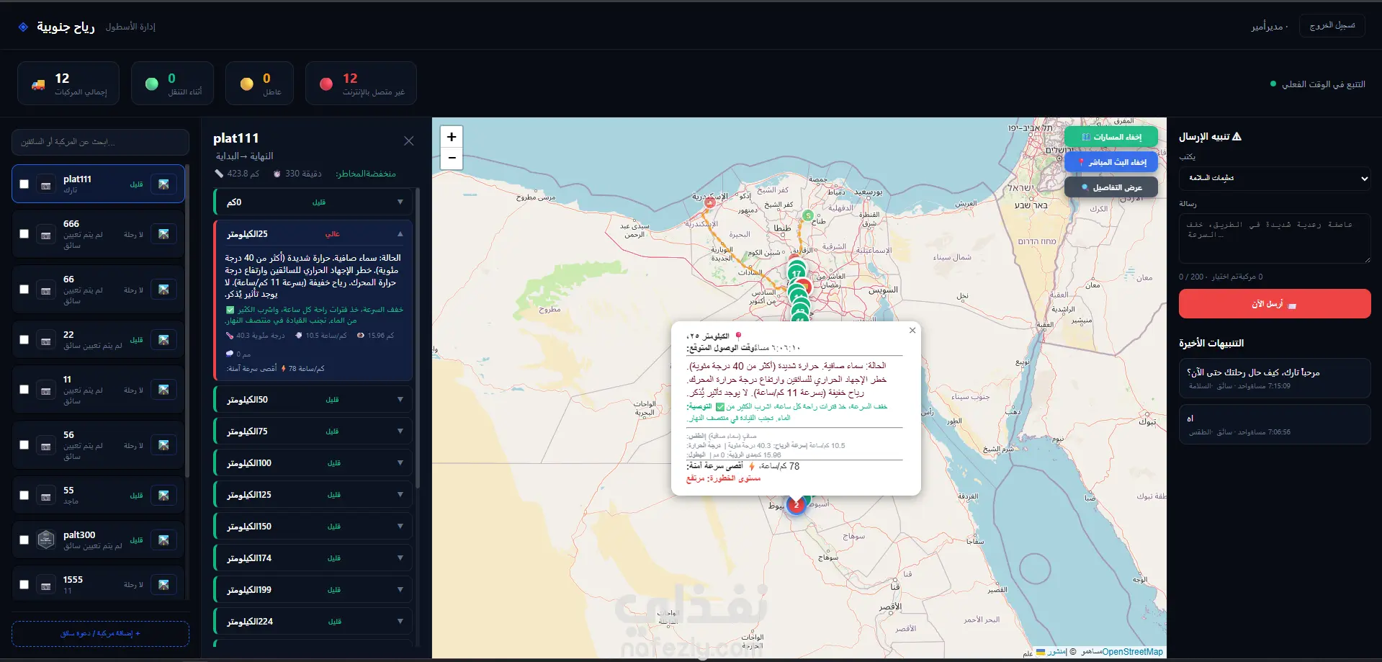Click the green dot in the in-transit card
1382x662 pixels.
click(151, 84)
